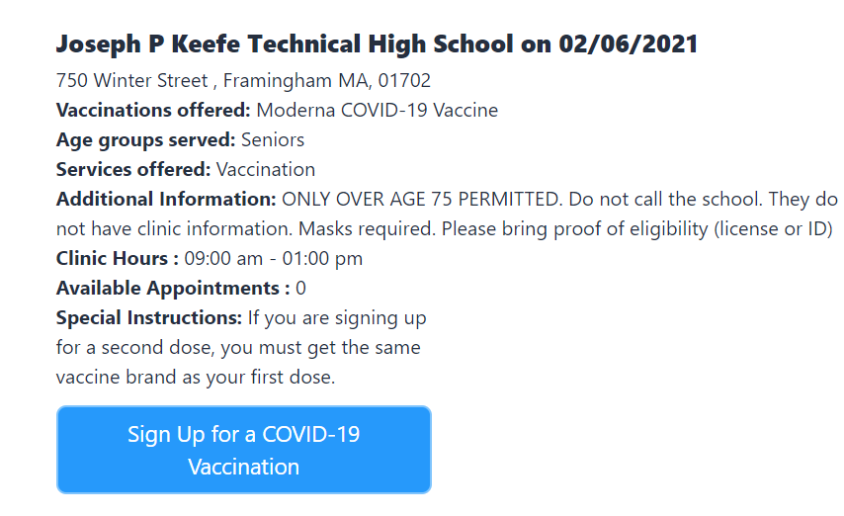
Task: Click the Special Instructions label
Action: (149, 317)
